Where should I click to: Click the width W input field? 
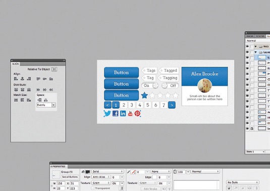click(x=61, y=183)
